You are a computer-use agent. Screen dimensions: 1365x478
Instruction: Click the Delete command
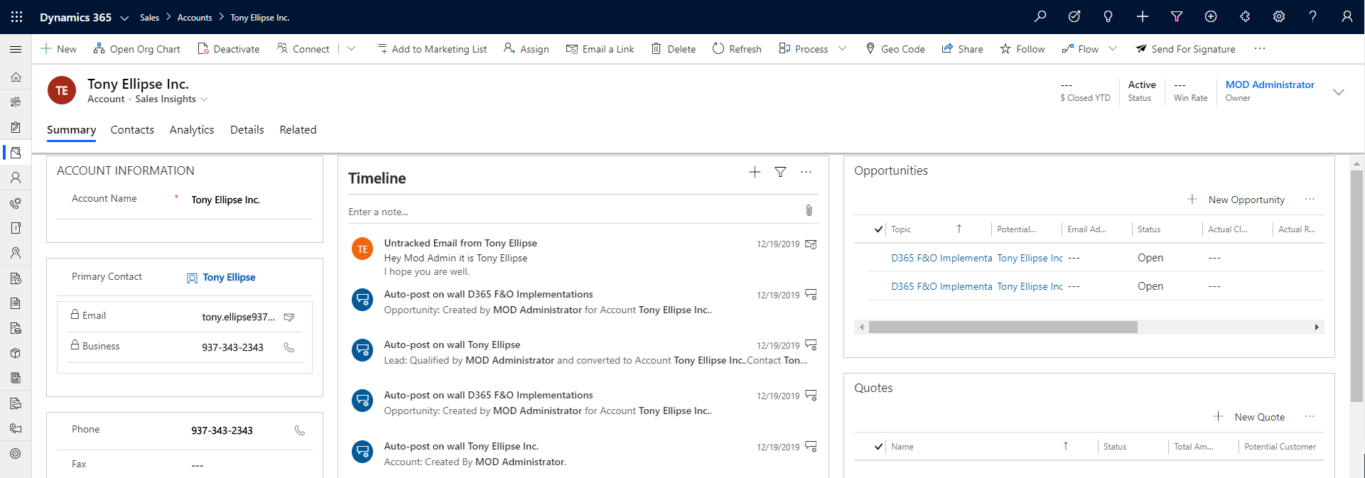coord(674,49)
